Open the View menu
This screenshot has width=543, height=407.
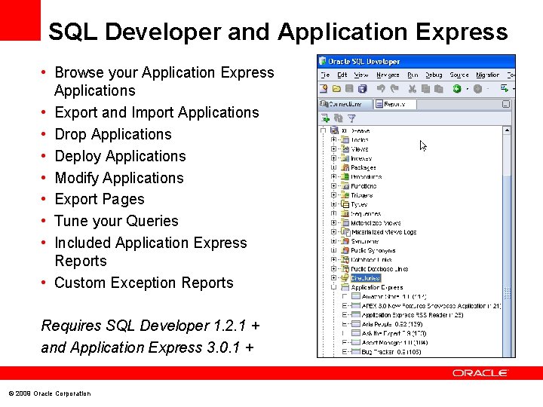click(x=360, y=75)
